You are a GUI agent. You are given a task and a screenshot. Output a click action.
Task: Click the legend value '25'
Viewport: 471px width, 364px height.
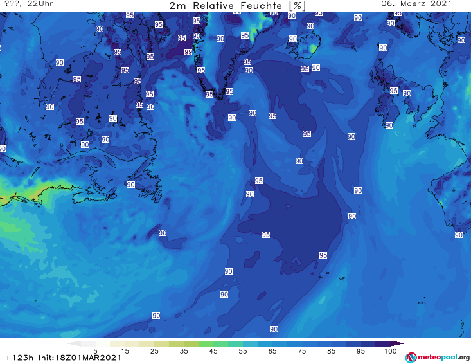coord(154,351)
